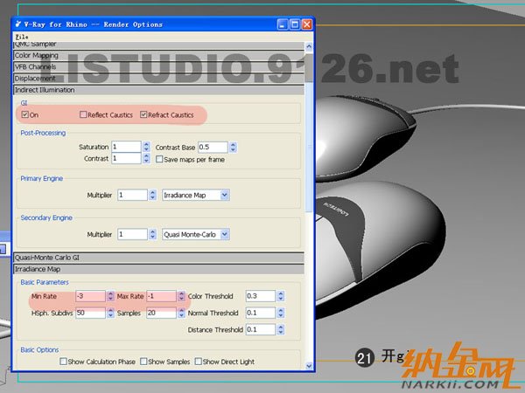The image size is (525, 393).
Task: Click the Distance Threshold field
Action: 261,329
